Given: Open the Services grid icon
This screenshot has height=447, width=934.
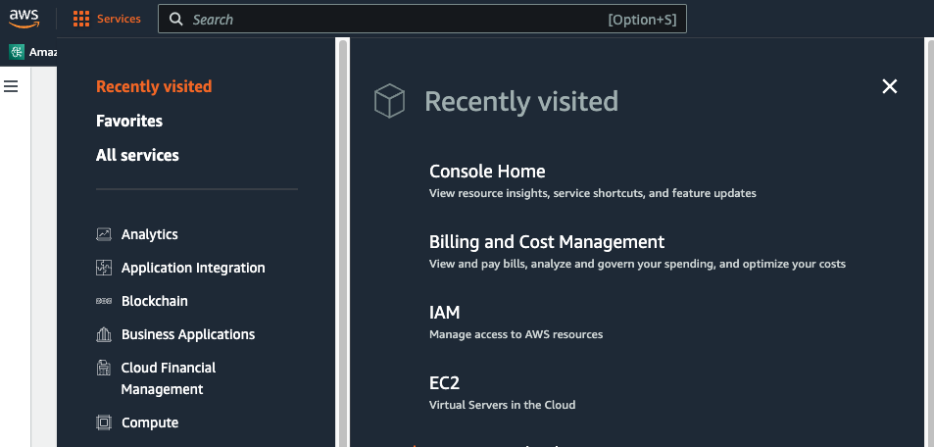Looking at the screenshot, I should tap(81, 19).
